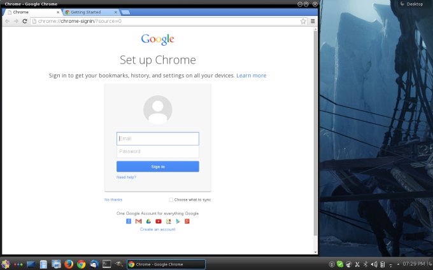Bookmark this page with the star icon

pos(303,21)
